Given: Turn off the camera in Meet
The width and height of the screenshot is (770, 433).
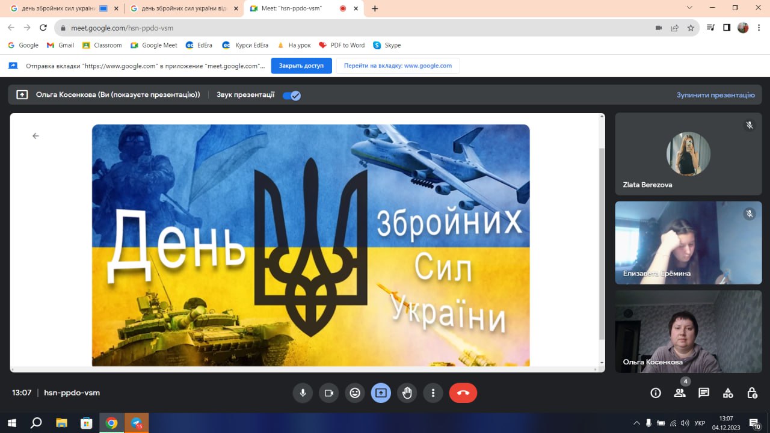Looking at the screenshot, I should [x=329, y=393].
